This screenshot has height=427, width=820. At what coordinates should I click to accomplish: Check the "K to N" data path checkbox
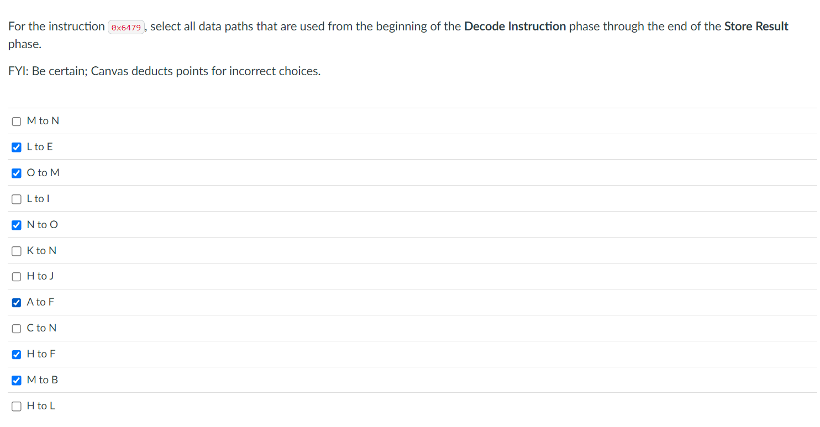(x=16, y=251)
